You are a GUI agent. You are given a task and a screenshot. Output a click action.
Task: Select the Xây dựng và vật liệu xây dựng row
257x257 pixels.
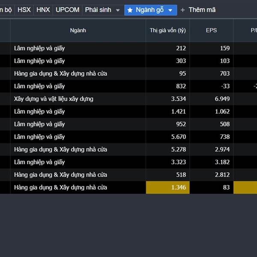pyautogui.click(x=54, y=99)
